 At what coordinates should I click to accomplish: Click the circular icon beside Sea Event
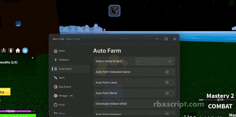[x=55, y=87]
